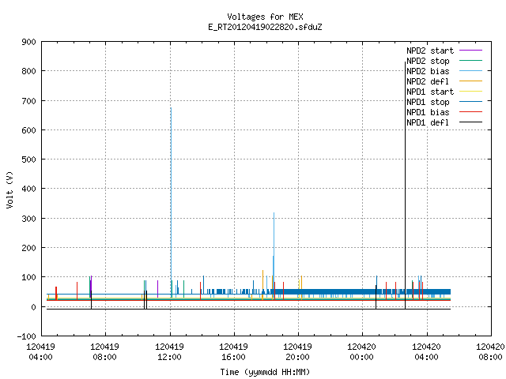Click the tall black NPD1 defl spike near 800V
506x379 pixels.
point(406,184)
